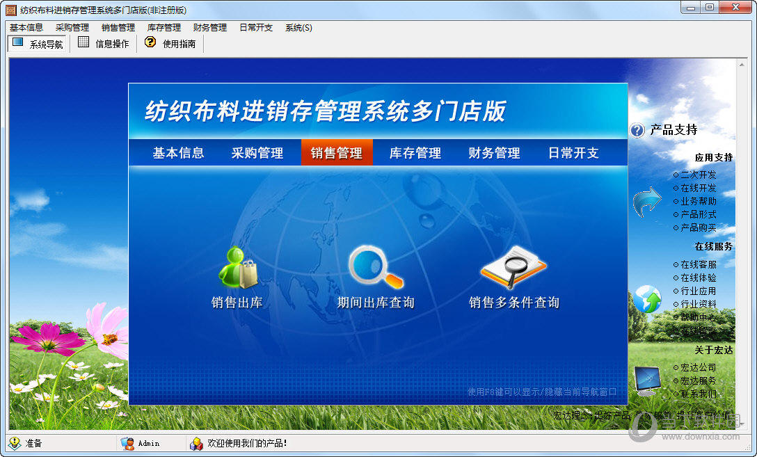This screenshot has height=457, width=757.
Task: Open 行业资料 link
Action: coord(698,304)
